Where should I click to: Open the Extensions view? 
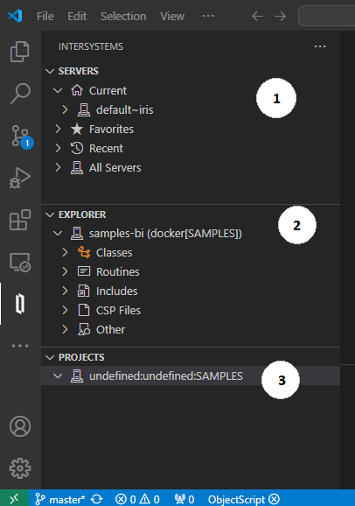(x=20, y=220)
